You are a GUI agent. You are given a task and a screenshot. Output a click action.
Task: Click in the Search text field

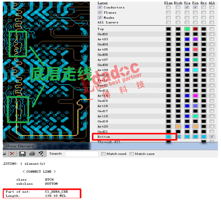pos(81,154)
